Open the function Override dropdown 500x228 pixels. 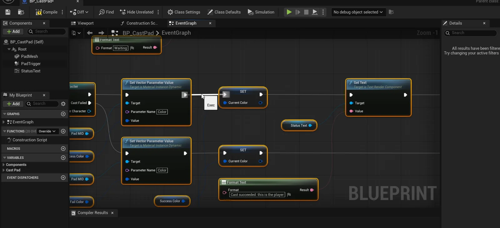pyautogui.click(x=47, y=131)
